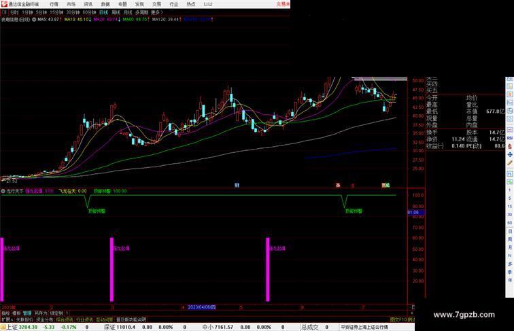Click the 管理 button at bottom
The image size is (514, 331).
pos(27,313)
